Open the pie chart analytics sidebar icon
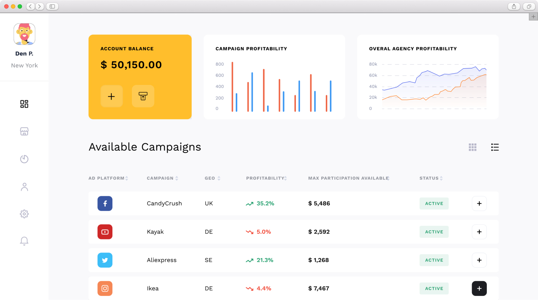 pyautogui.click(x=24, y=159)
